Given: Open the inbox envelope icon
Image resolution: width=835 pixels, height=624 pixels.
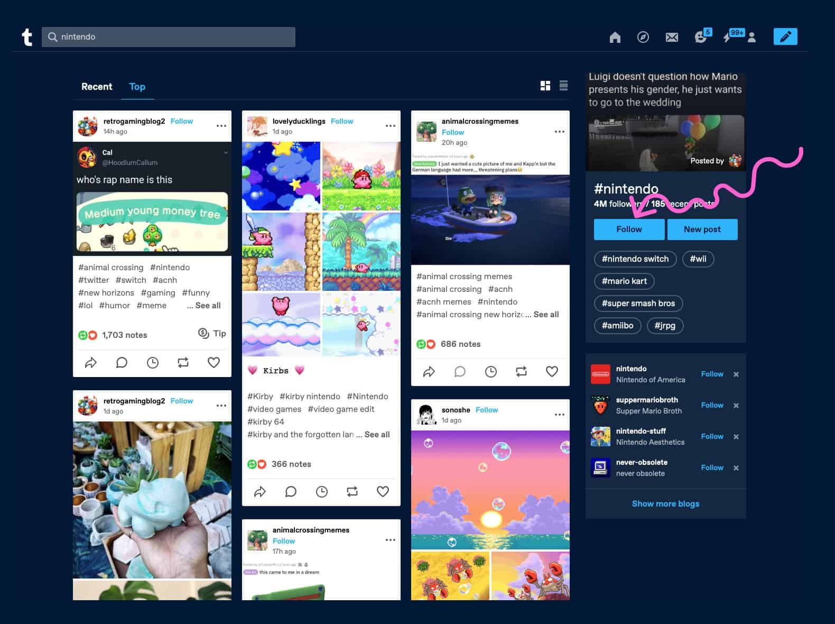Looking at the screenshot, I should [672, 37].
